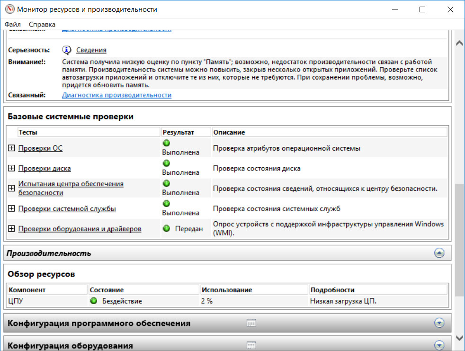This screenshot has height=351, width=465.
Task: Collapse the Производительность section arrow
Action: [x=439, y=253]
